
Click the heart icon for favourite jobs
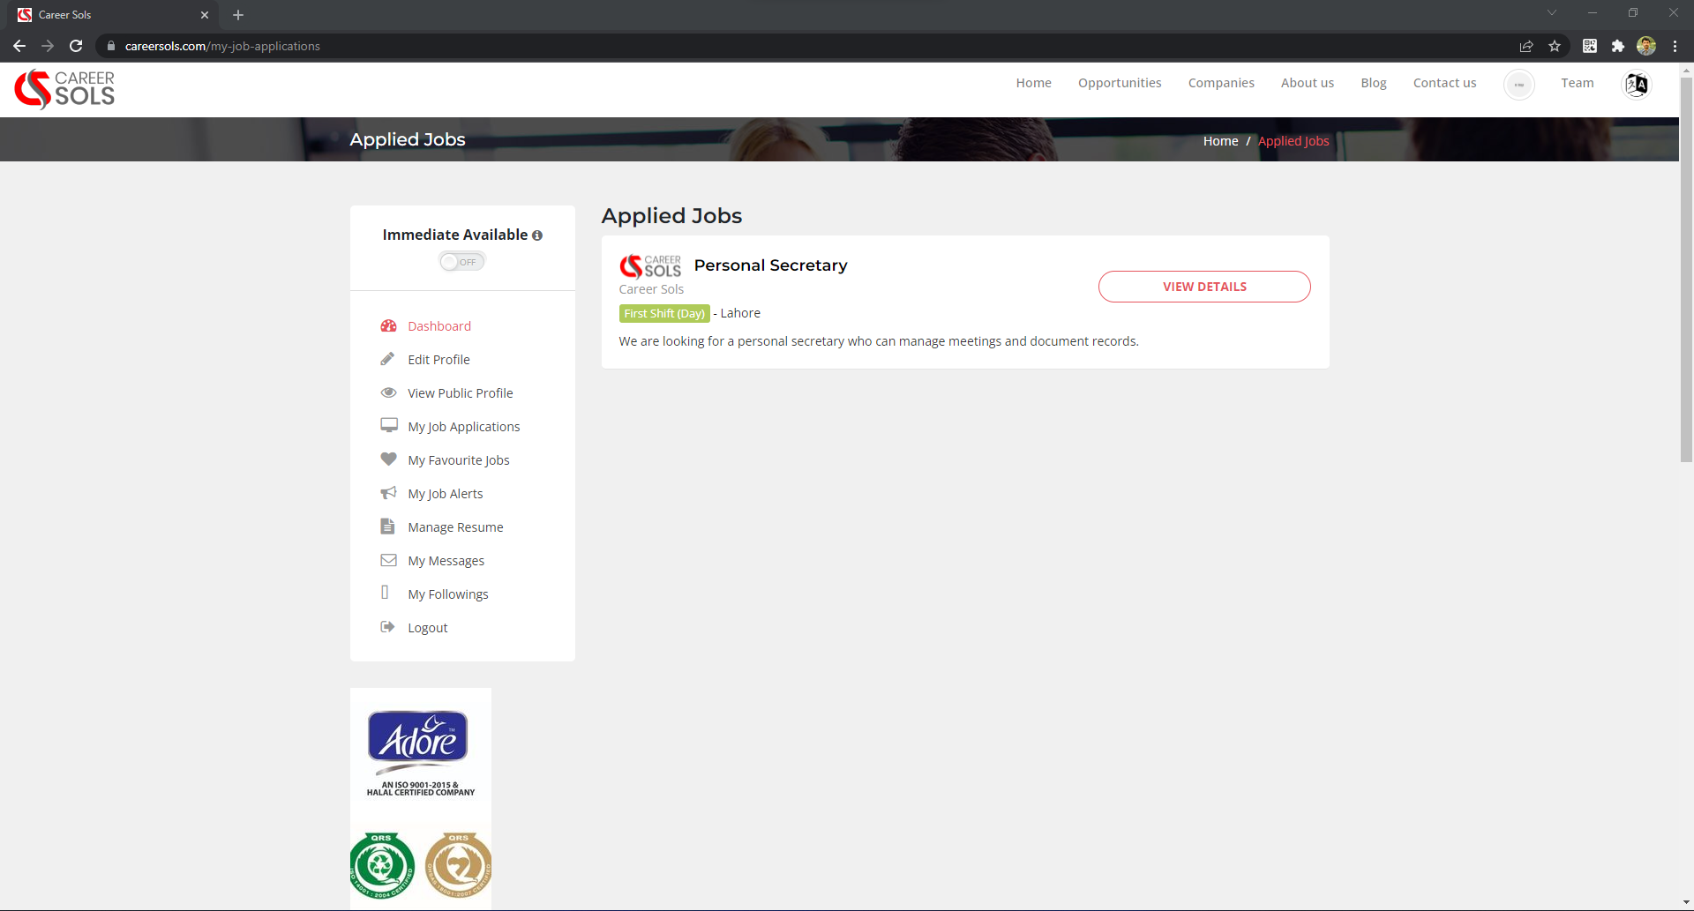click(388, 459)
